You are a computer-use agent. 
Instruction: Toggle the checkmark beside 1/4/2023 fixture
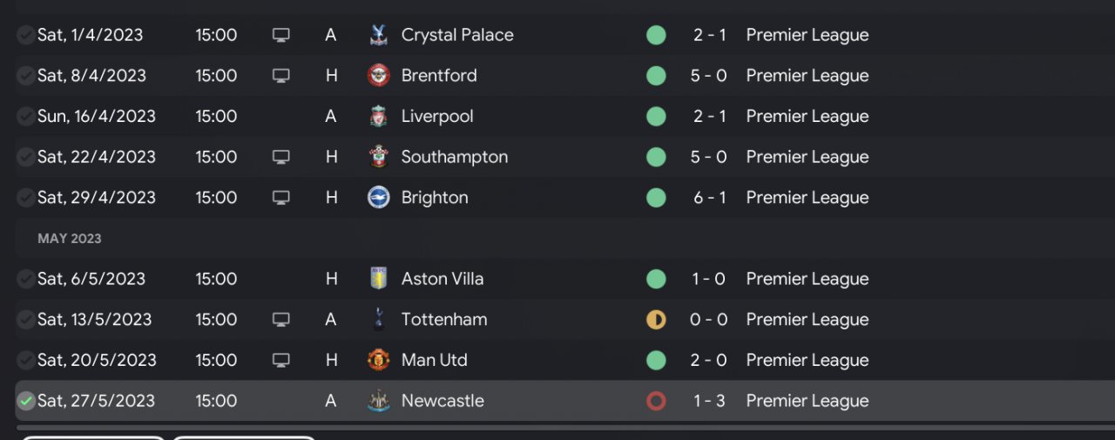(x=26, y=35)
